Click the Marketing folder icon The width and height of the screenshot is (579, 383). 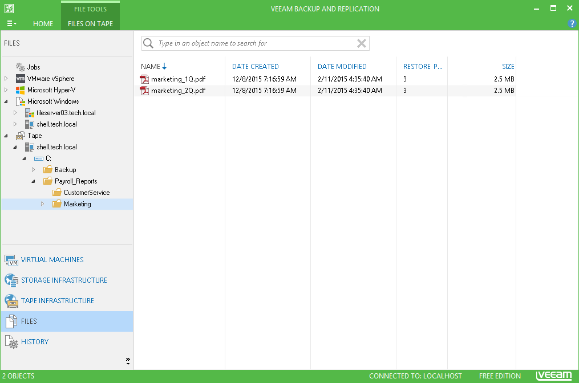(57, 204)
